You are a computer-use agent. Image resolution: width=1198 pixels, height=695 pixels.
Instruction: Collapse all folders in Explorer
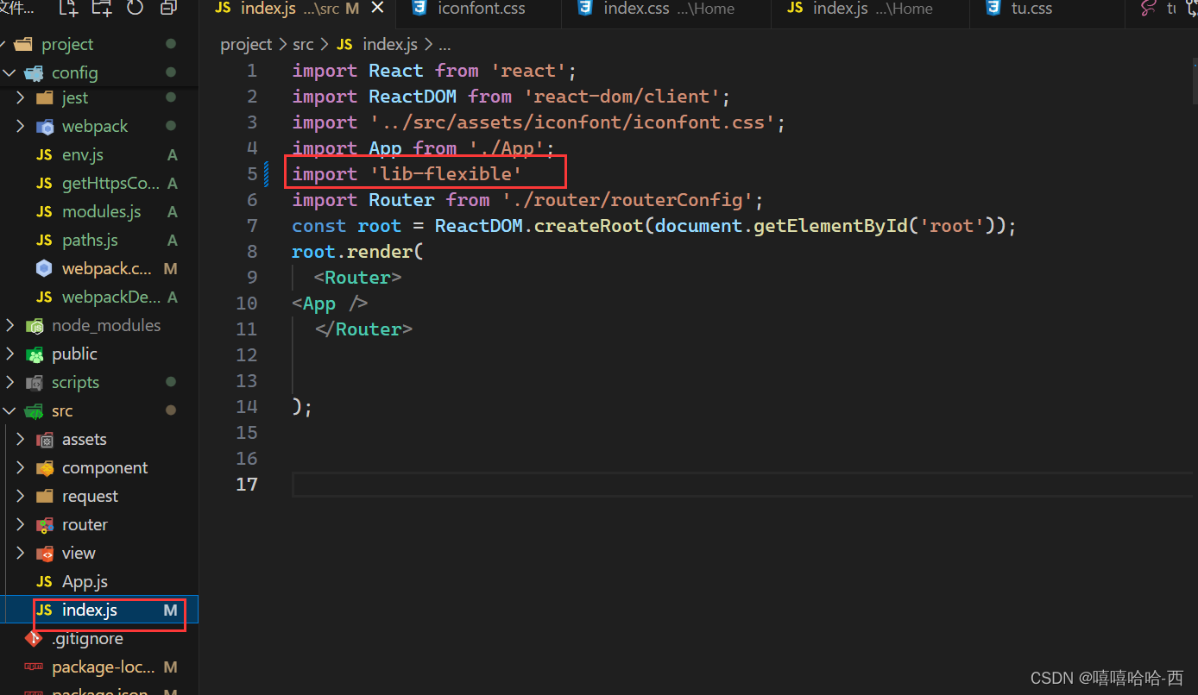(168, 9)
